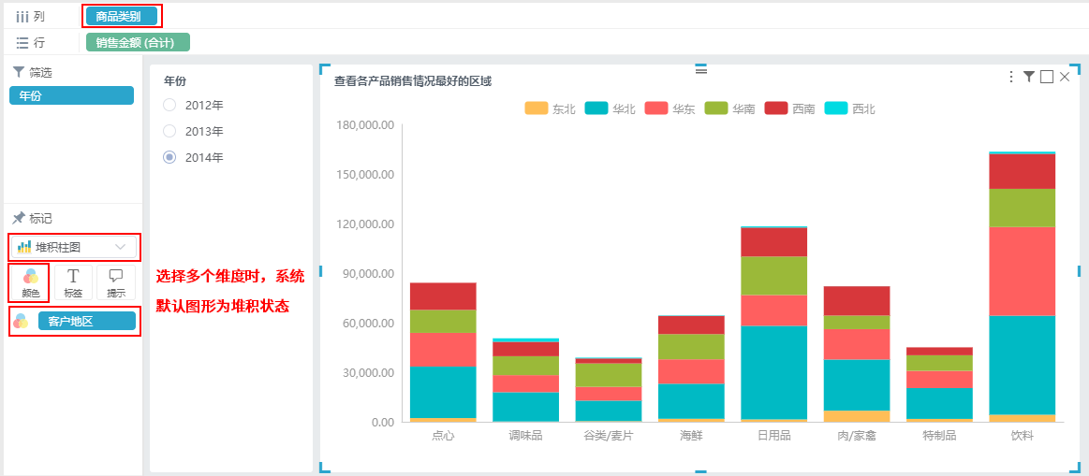The width and height of the screenshot is (1089, 476).
Task: Toggle the 西南 legend entry
Action: click(789, 108)
